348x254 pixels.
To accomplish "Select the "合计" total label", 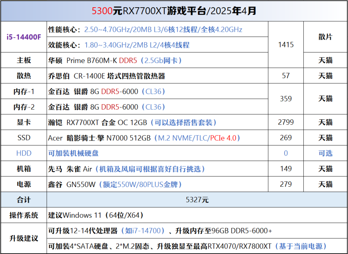I will coord(24,200).
